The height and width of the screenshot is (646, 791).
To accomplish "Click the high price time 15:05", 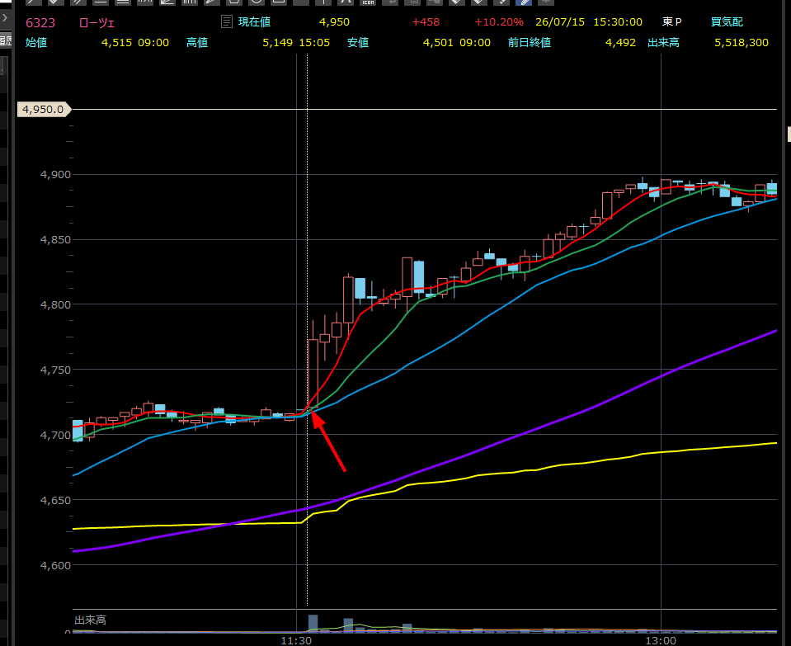I will tap(315, 42).
